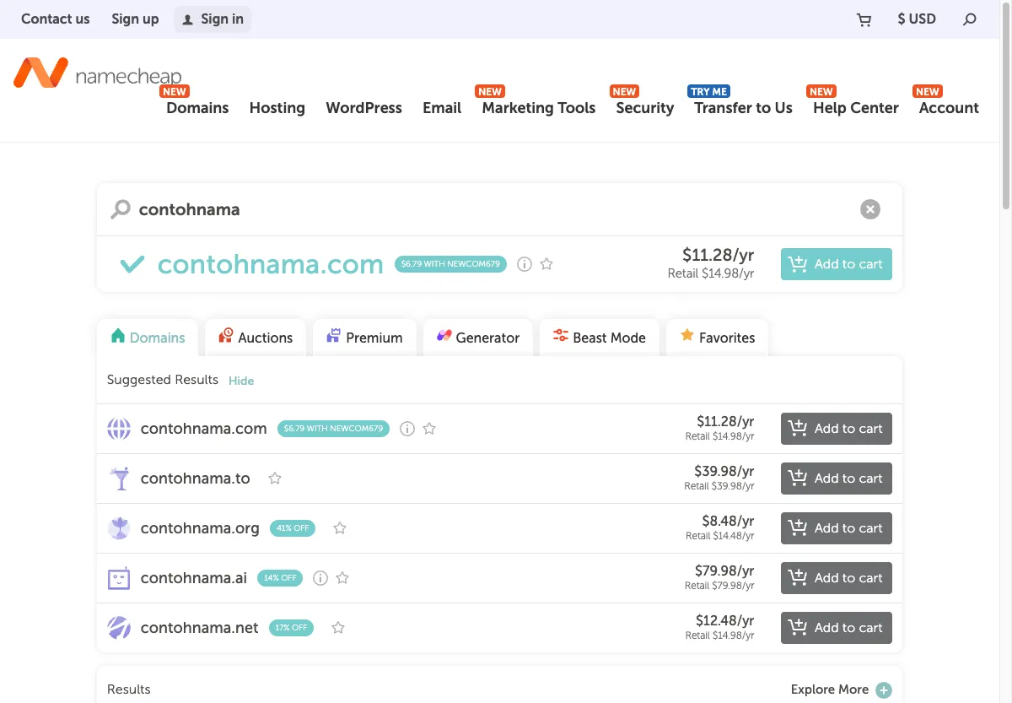Add contohnama.ai to cart

[x=837, y=578]
